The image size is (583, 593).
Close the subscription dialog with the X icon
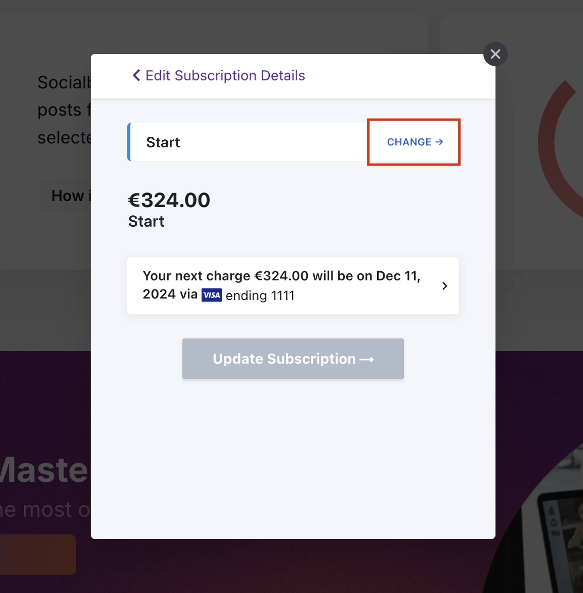coord(495,54)
